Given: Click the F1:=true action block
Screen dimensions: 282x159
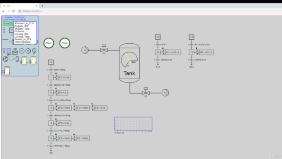Looking at the screenshot, I should click(x=63, y=77).
